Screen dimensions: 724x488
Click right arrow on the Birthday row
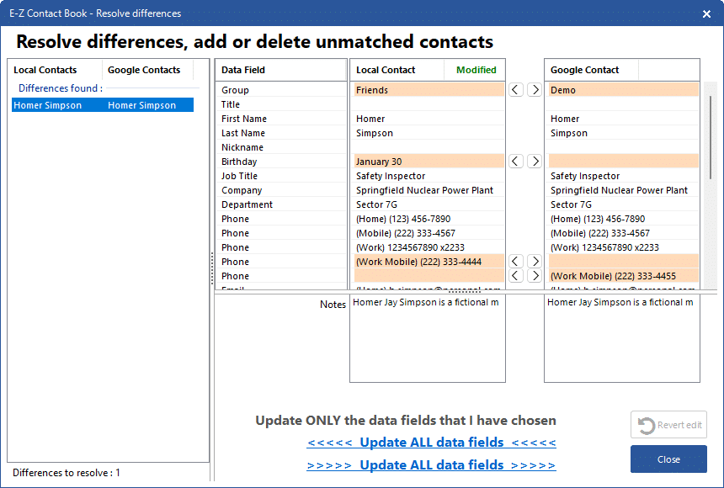pos(535,162)
